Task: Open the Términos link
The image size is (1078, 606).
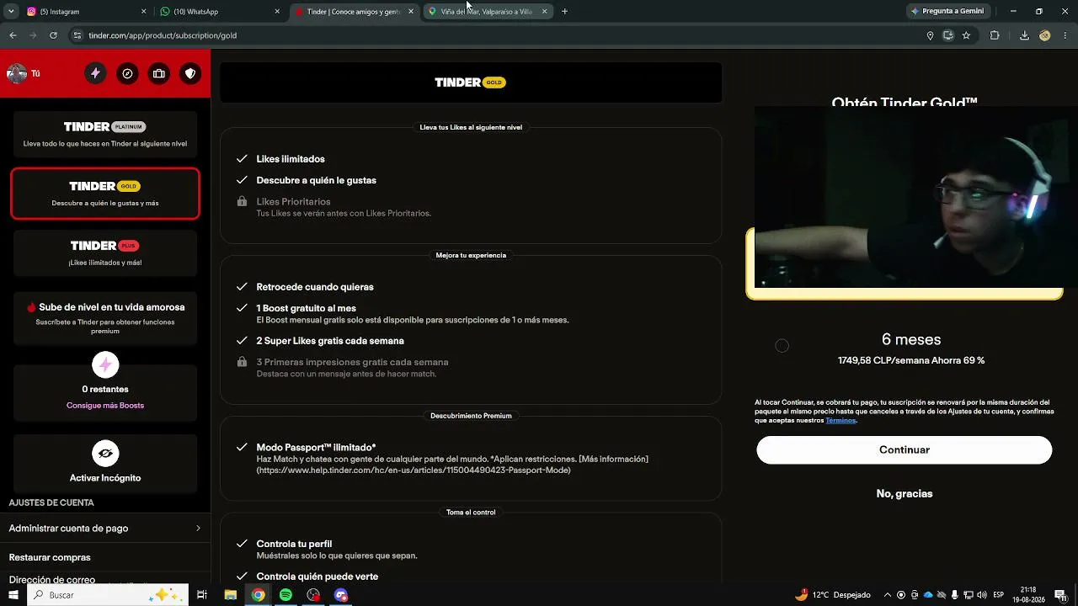Action: [x=841, y=420]
